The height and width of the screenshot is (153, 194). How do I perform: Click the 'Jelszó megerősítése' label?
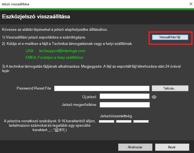click(x=79, y=105)
